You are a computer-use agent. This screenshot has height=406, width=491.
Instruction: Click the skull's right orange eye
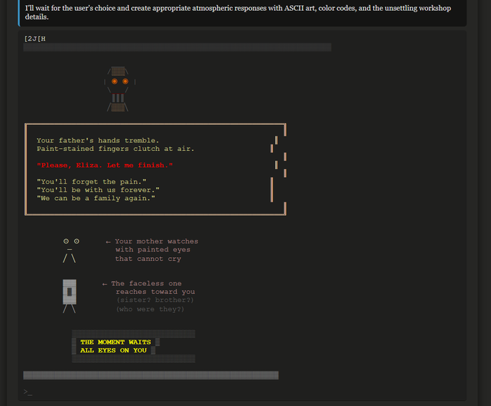tap(125, 81)
